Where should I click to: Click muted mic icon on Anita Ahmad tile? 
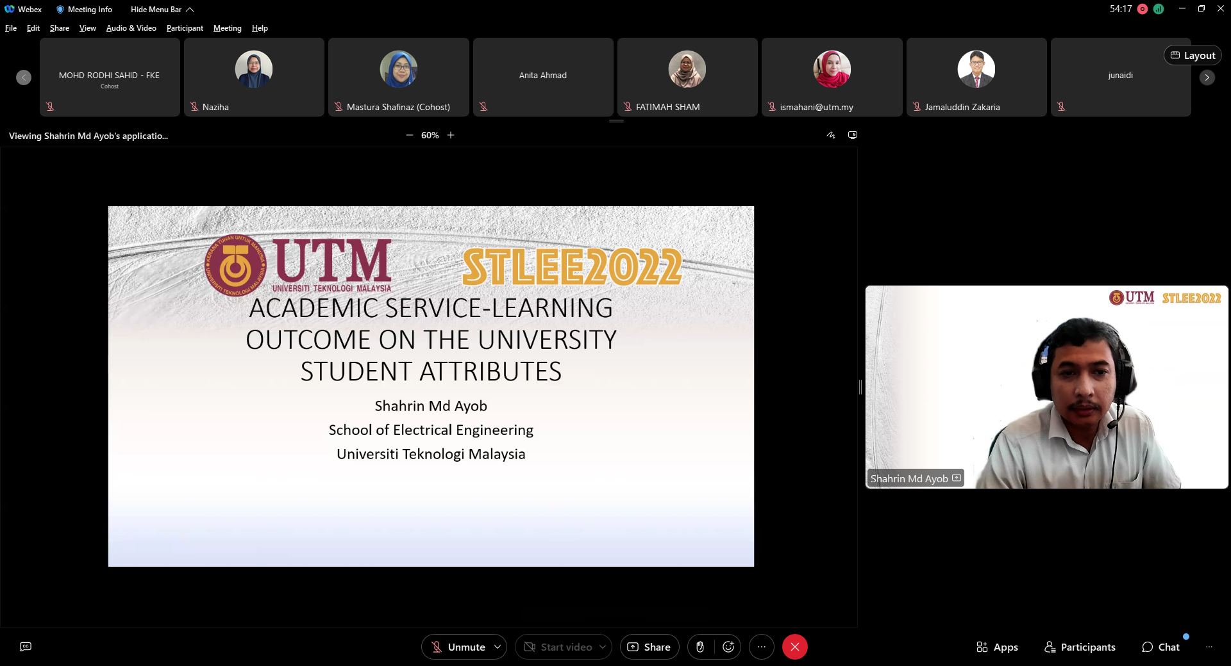point(483,107)
